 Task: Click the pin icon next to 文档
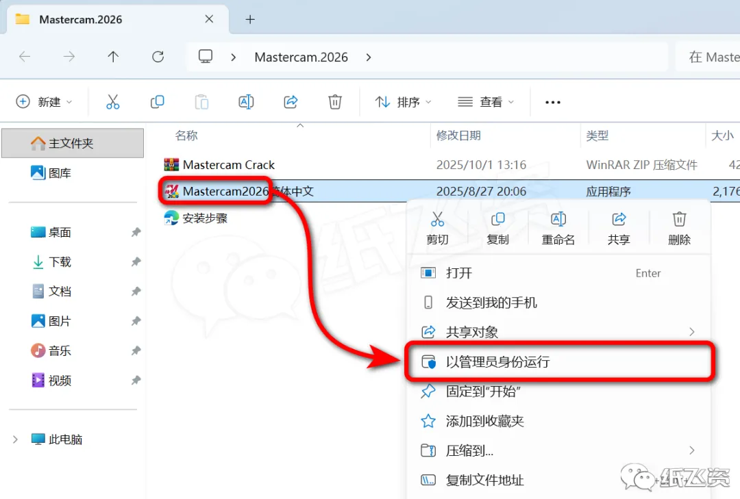point(136,292)
